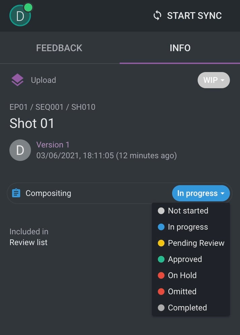The image size is (240, 335).
Task: Switch to the FEEDBACK tab
Action: tap(59, 48)
